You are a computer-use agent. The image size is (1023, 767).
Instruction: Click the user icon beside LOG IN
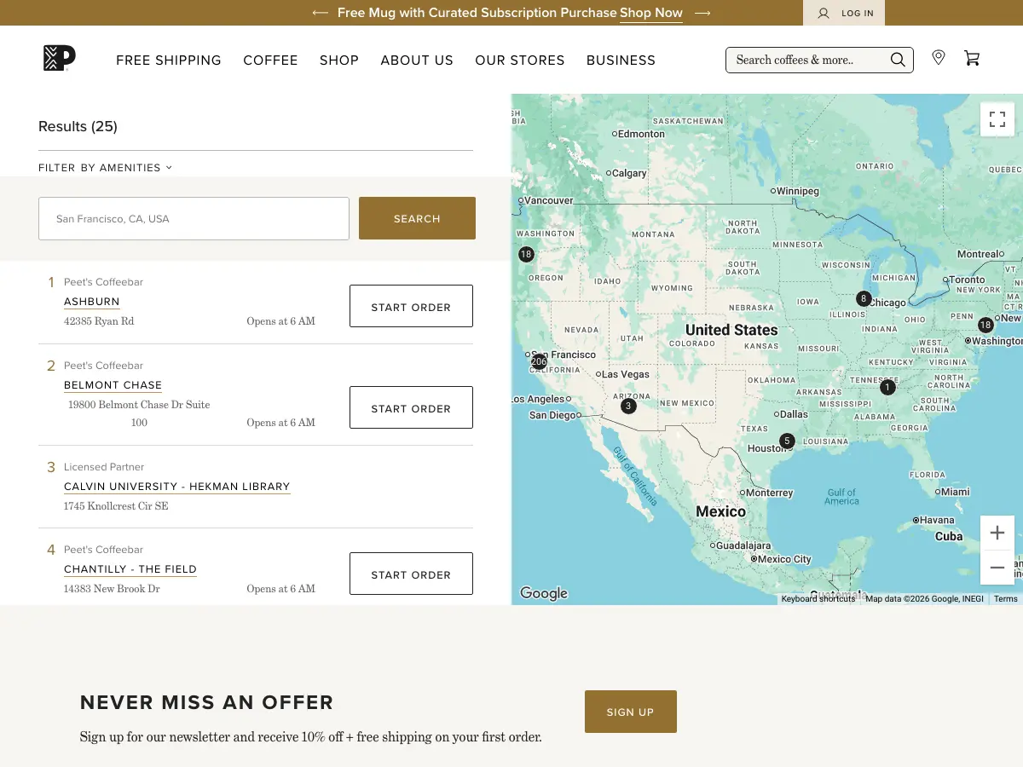[824, 13]
